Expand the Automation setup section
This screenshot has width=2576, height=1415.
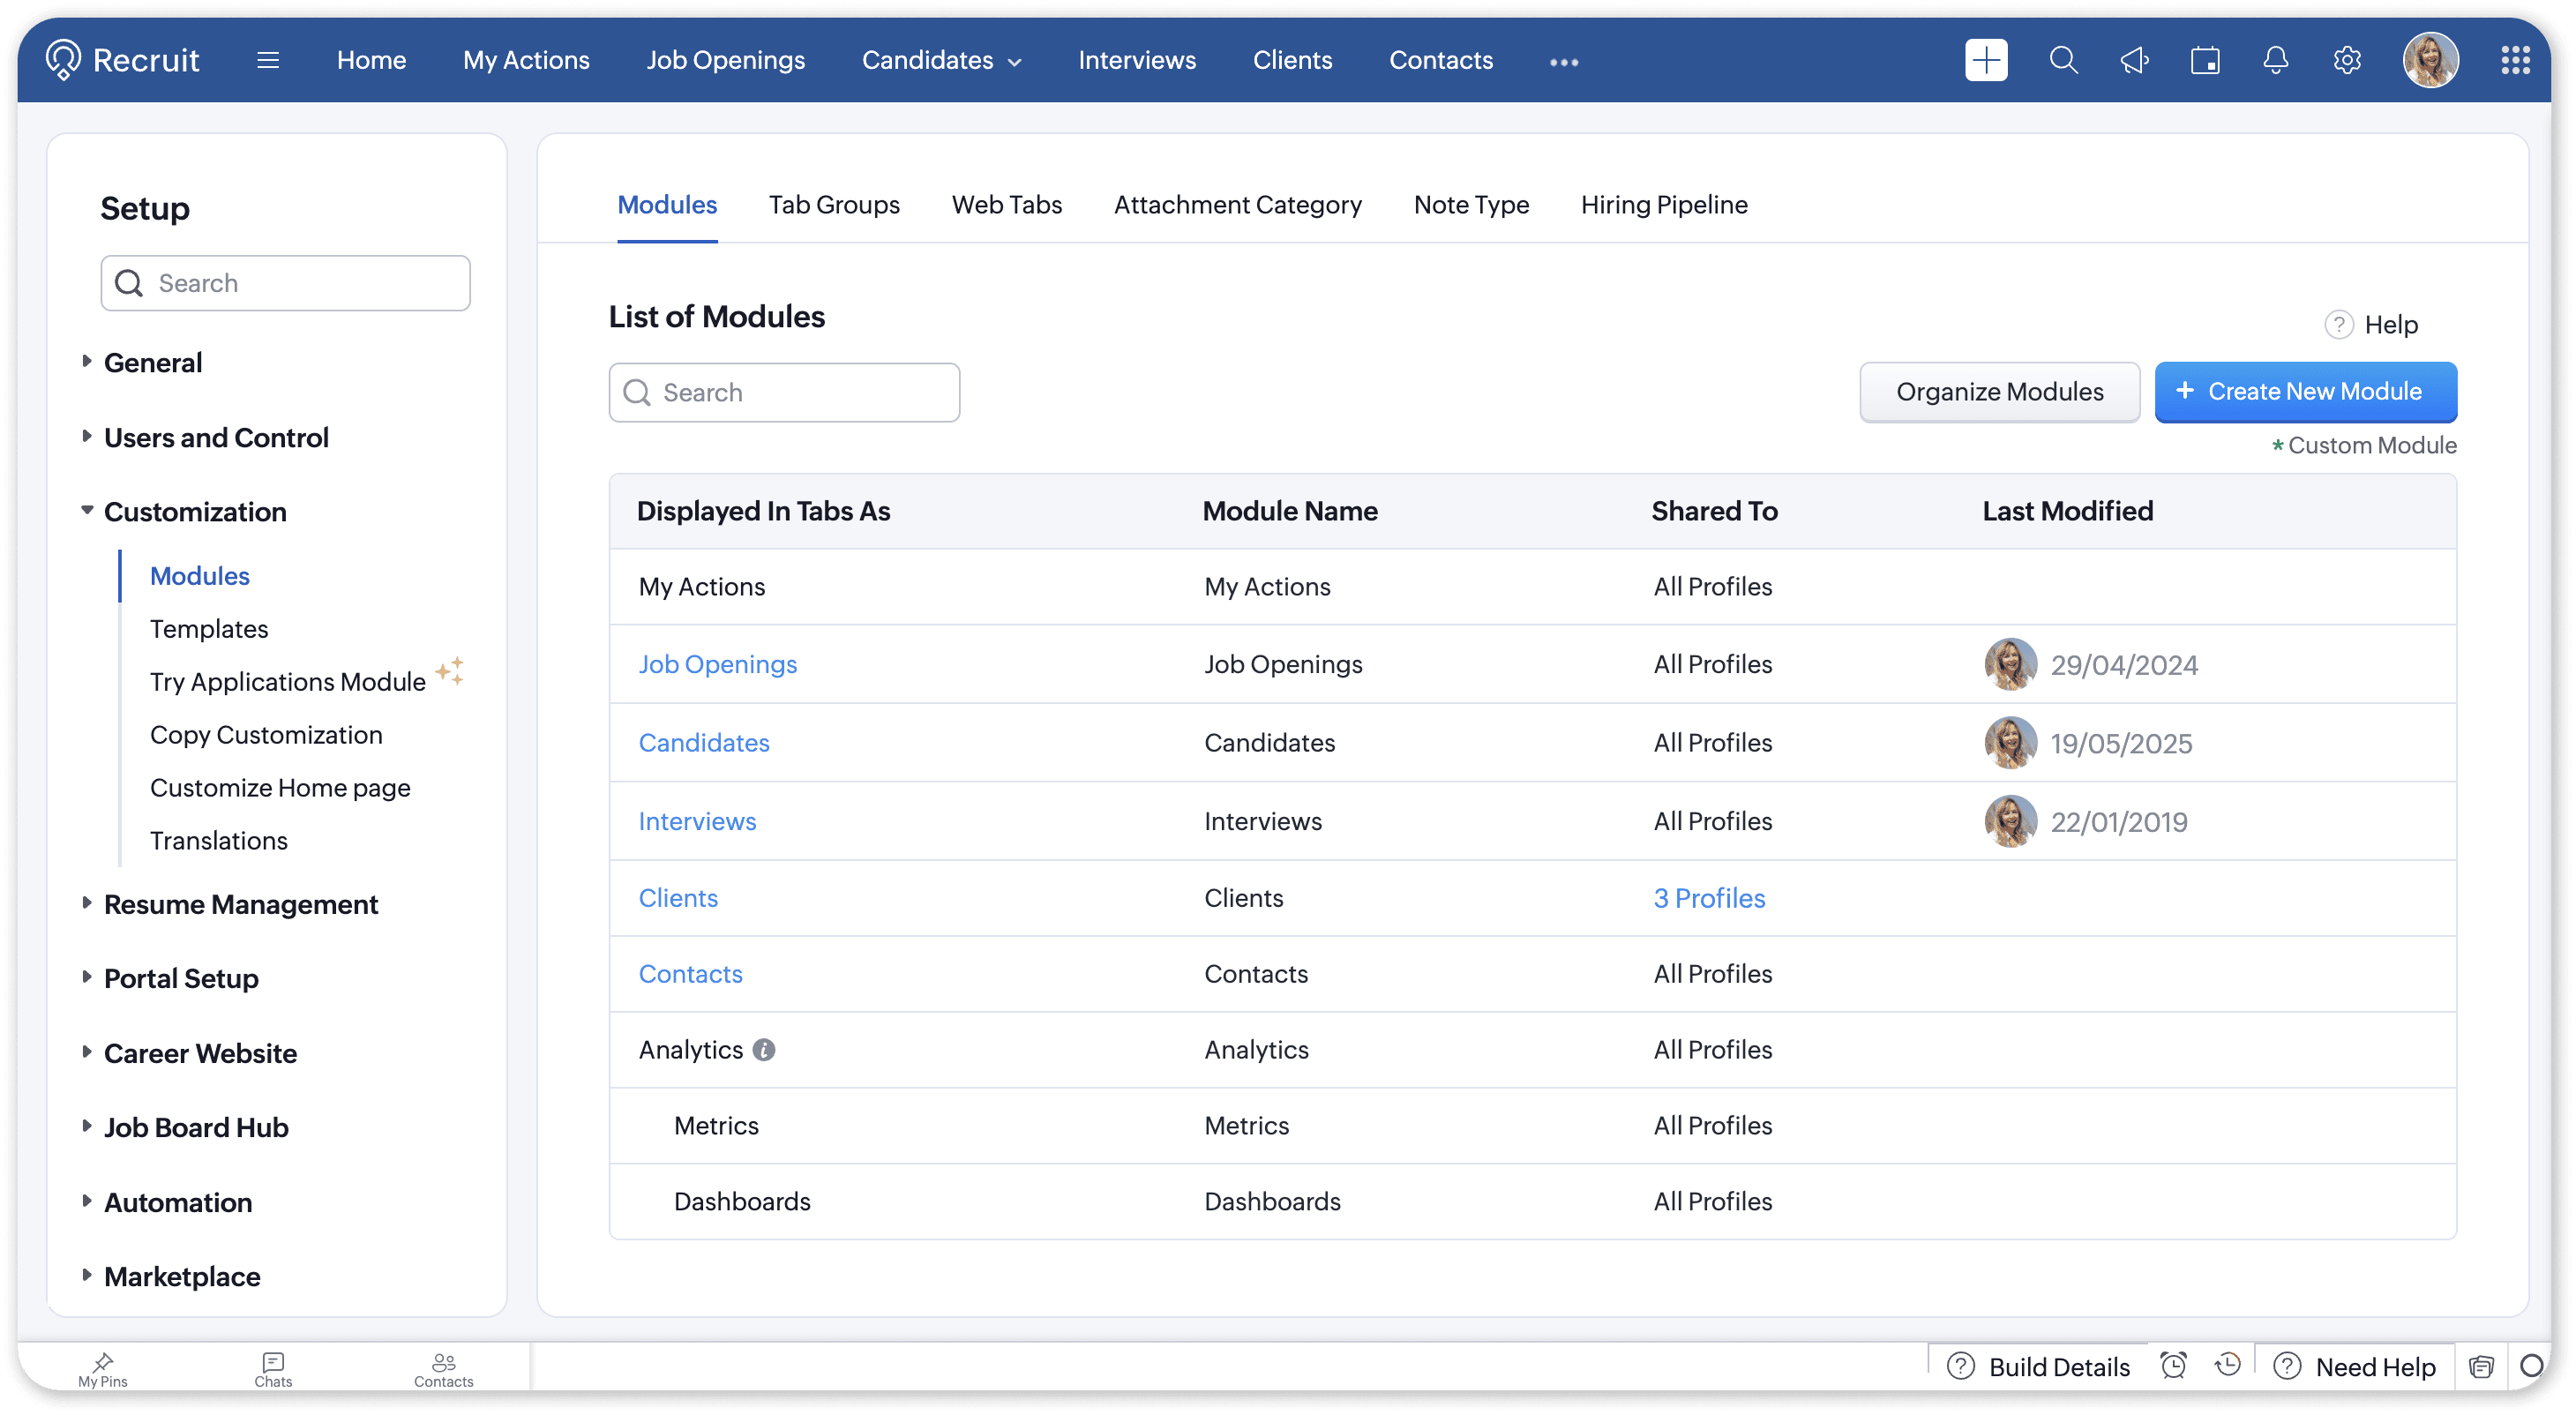[177, 1202]
